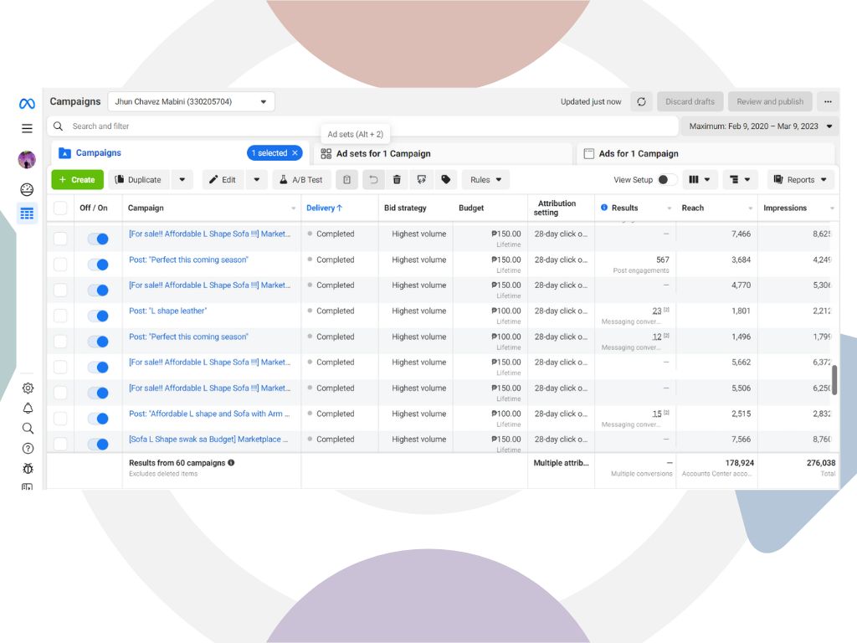Sort by the Budget column header

click(x=471, y=208)
